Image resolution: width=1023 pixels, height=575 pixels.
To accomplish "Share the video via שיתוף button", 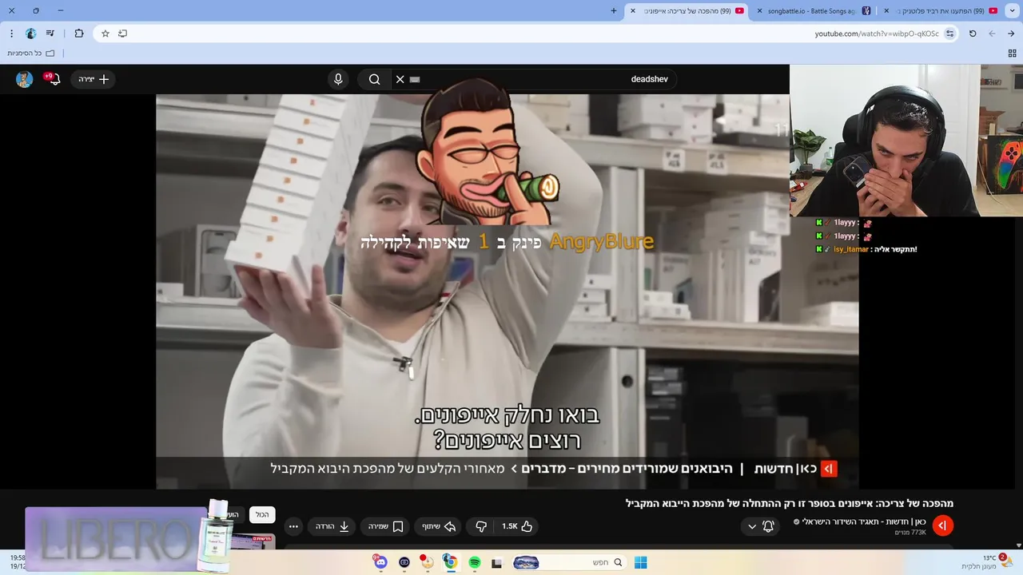I will (x=439, y=526).
